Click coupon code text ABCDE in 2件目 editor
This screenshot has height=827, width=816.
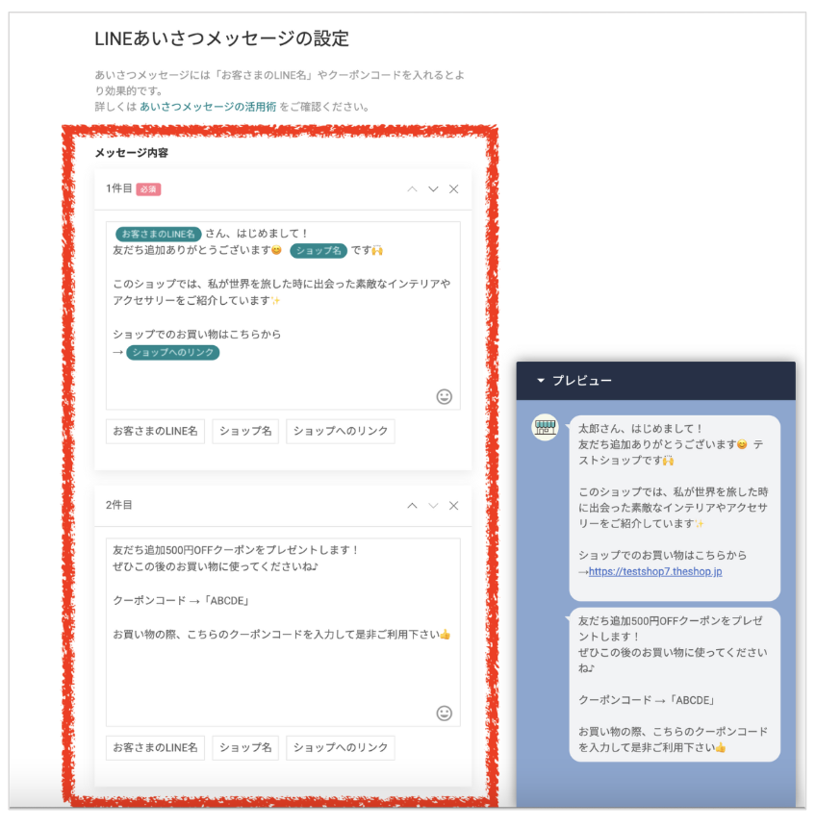tap(227, 601)
